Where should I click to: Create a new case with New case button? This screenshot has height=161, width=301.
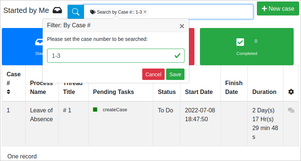[x=278, y=8]
